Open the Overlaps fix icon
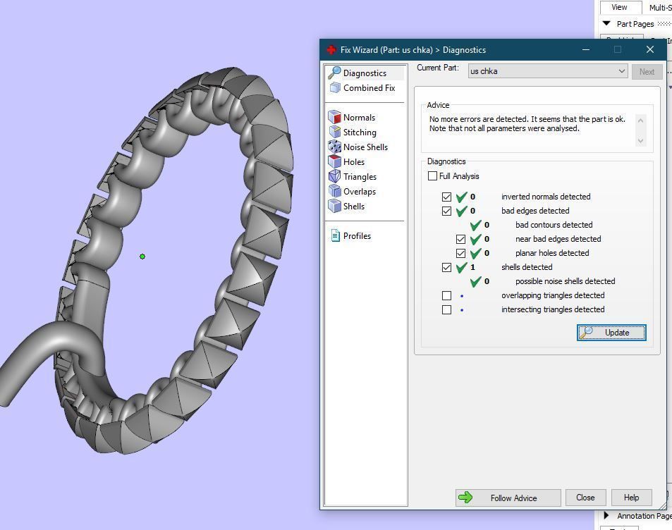The image size is (672, 530). (334, 191)
